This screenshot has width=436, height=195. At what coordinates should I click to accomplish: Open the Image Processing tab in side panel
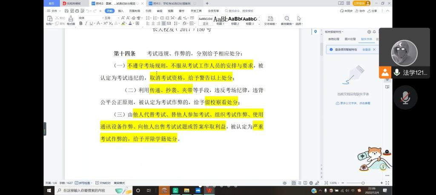pos(350,39)
